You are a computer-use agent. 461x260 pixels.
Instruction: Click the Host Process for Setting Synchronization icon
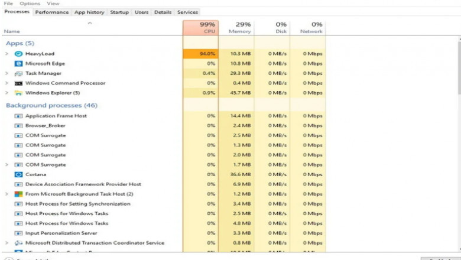click(18, 204)
